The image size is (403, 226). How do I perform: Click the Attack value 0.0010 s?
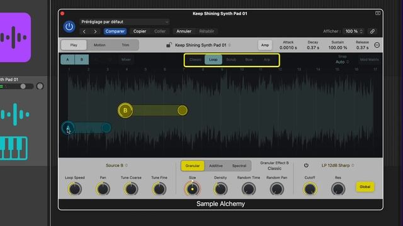[288, 48]
